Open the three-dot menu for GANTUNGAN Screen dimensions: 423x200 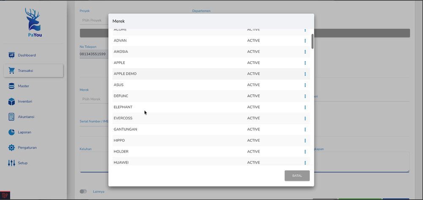pos(305,129)
